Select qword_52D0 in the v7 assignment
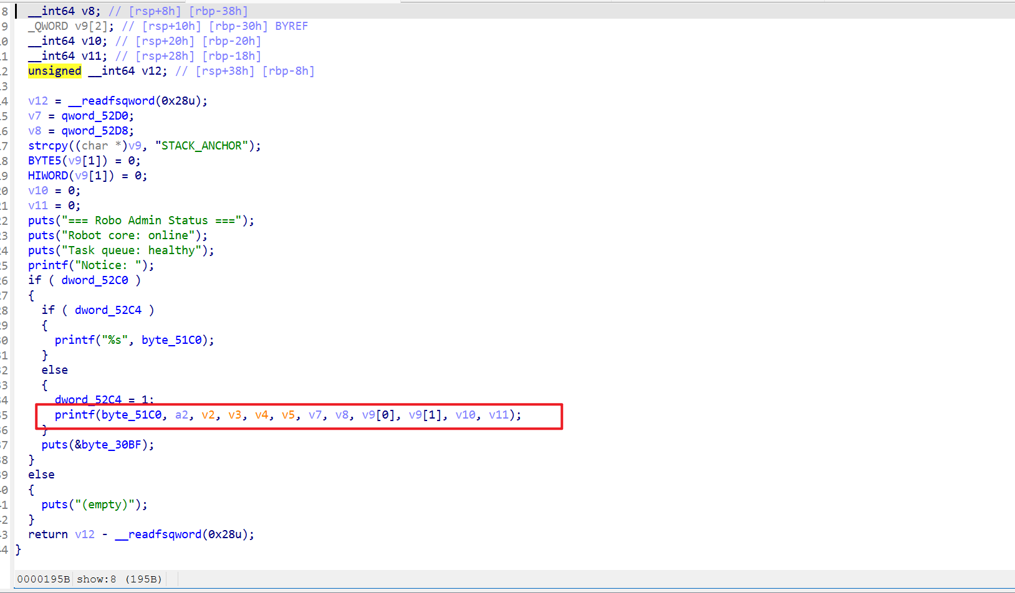The height and width of the screenshot is (593, 1015). (x=95, y=116)
